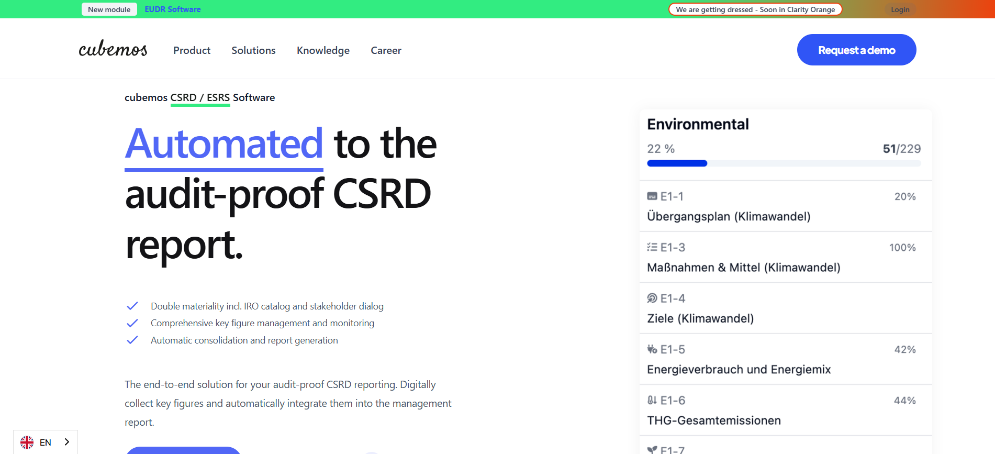Click the E1-4 target icon

(652, 298)
